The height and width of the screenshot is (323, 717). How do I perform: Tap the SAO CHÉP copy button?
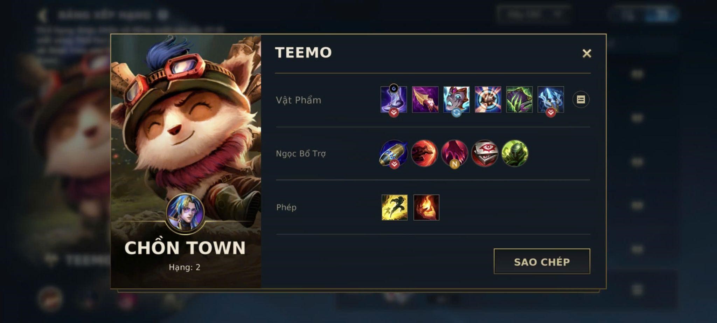(x=542, y=261)
